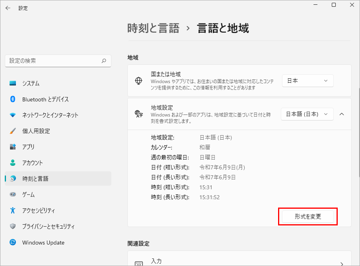Open Windows Update category

point(58,243)
